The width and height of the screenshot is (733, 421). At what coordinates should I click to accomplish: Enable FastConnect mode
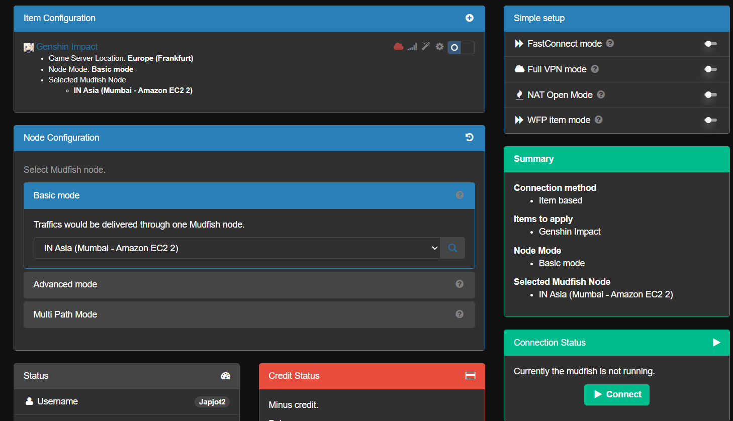(710, 44)
